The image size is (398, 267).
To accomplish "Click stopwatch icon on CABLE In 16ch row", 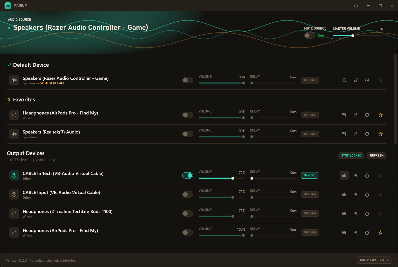I will (x=367, y=176).
